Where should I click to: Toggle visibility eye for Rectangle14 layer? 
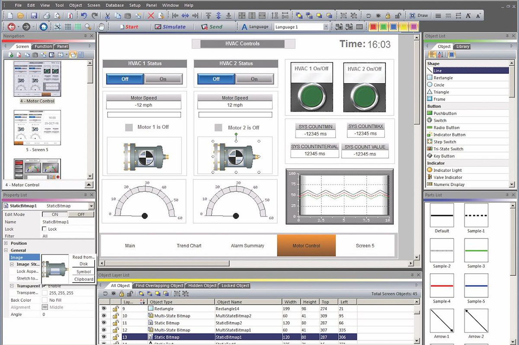pos(104,309)
